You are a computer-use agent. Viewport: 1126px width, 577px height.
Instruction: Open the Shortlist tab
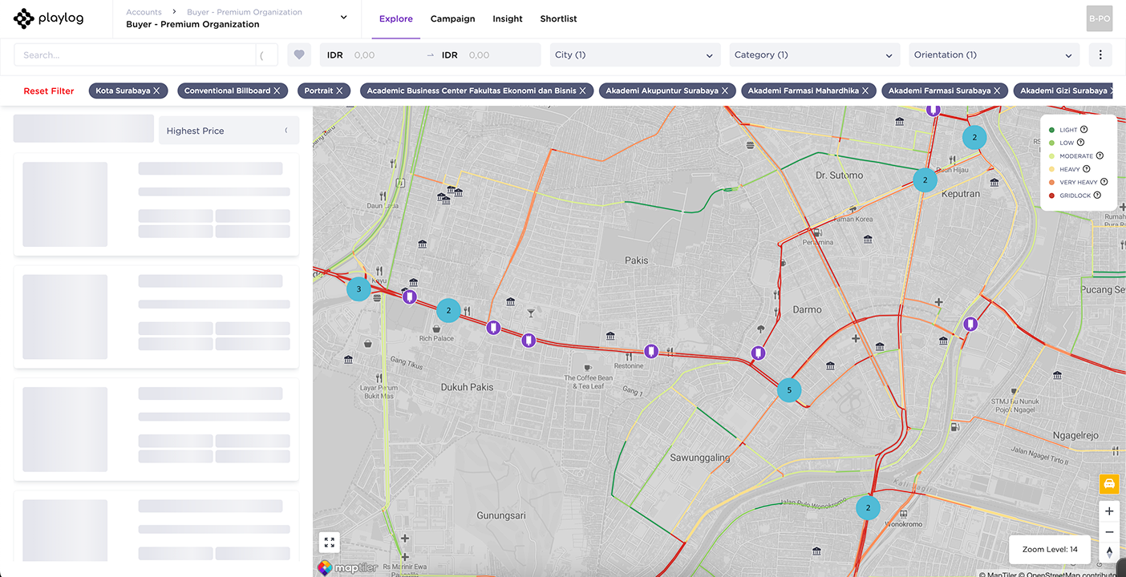click(x=558, y=19)
